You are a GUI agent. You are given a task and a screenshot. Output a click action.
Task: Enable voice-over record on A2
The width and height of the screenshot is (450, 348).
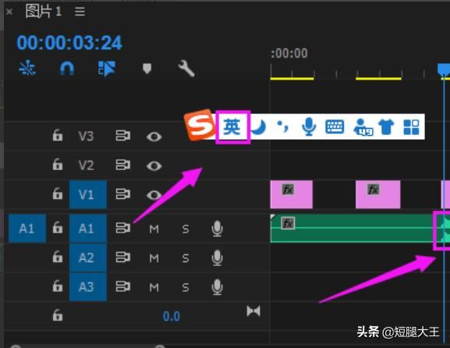click(218, 257)
